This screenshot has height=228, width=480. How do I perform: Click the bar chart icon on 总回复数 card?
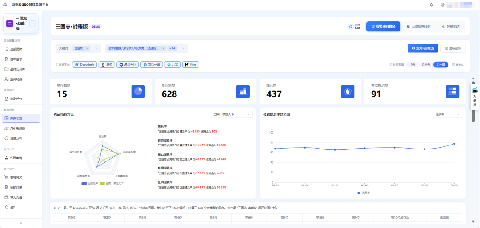243,91
